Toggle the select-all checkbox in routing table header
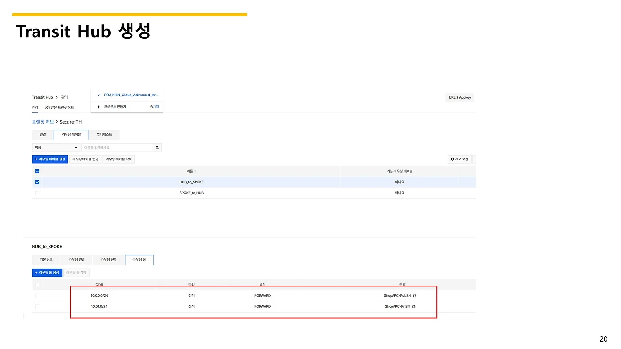Screen dimensions: 621x349 37,171
